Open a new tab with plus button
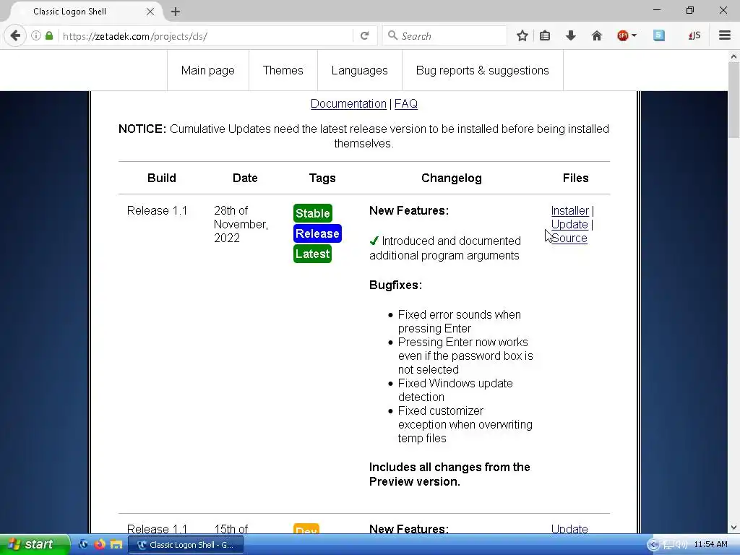This screenshot has height=555, width=740. [x=176, y=12]
